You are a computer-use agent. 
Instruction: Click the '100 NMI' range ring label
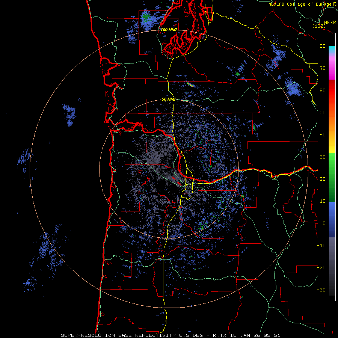(x=169, y=30)
